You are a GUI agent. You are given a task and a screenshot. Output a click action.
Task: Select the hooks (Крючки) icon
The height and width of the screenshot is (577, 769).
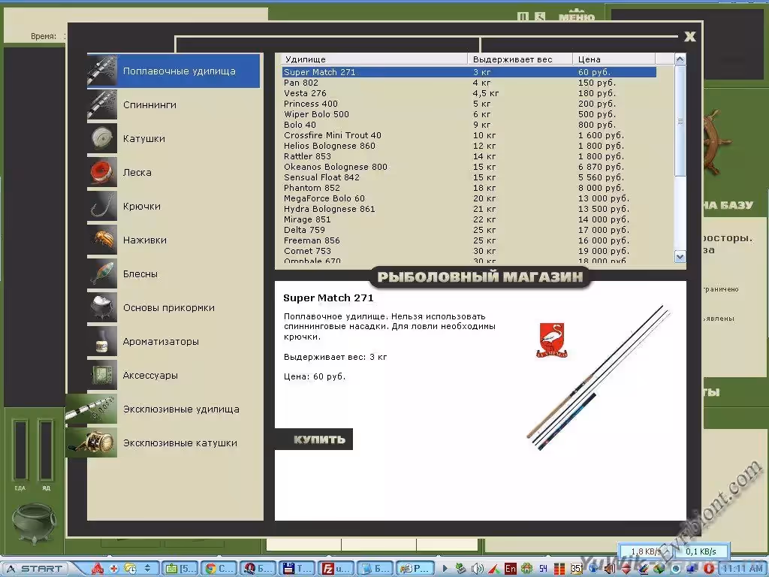coord(102,207)
